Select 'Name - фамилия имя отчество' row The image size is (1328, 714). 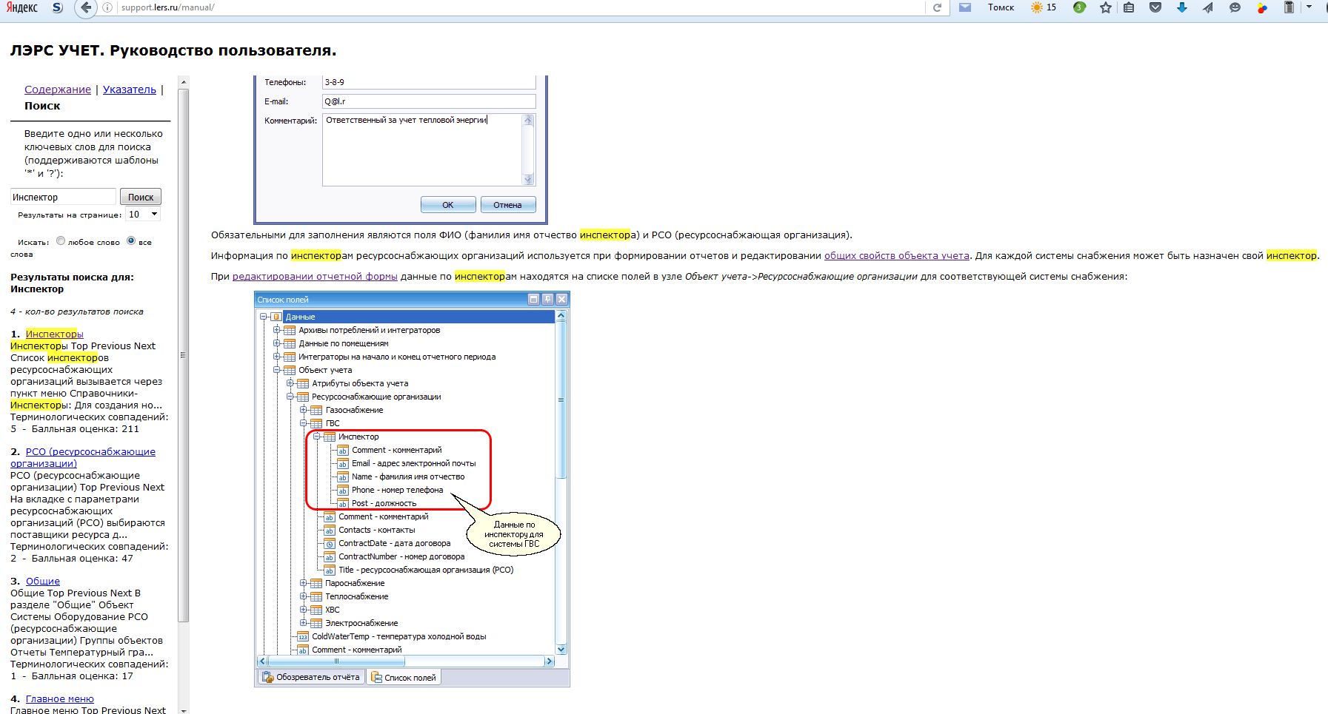[x=408, y=476]
